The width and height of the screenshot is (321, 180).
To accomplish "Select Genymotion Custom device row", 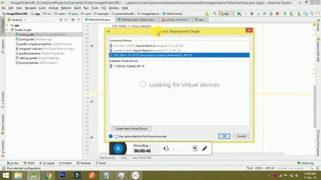I will [179, 55].
